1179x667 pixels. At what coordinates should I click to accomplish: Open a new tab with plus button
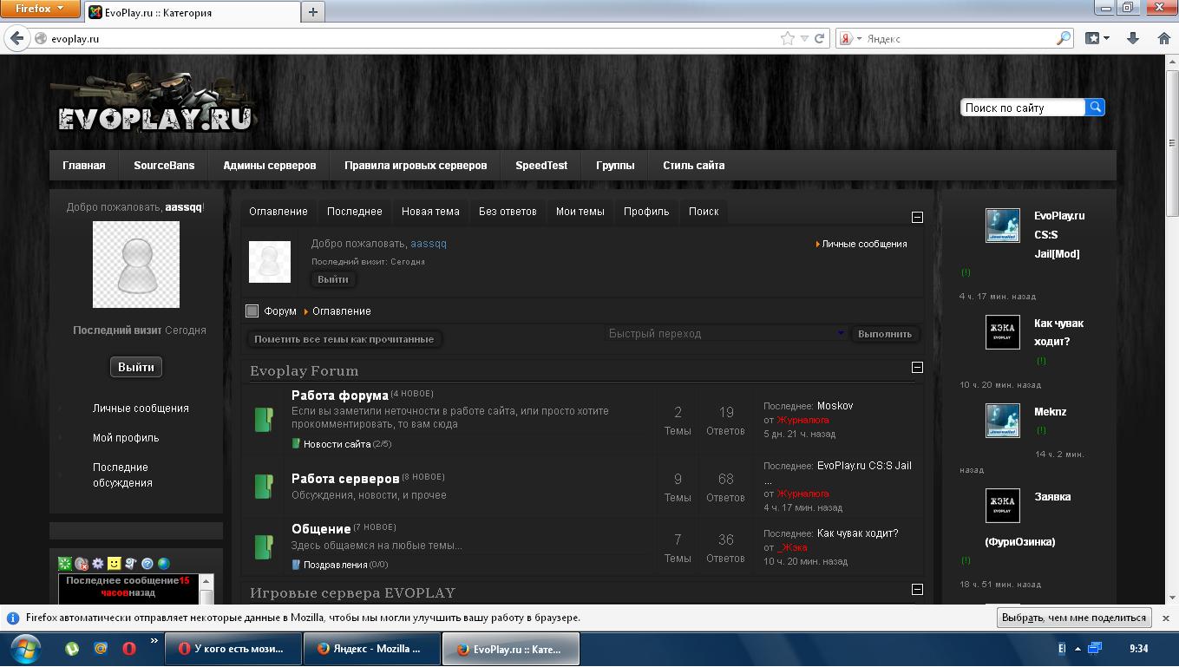tap(313, 12)
